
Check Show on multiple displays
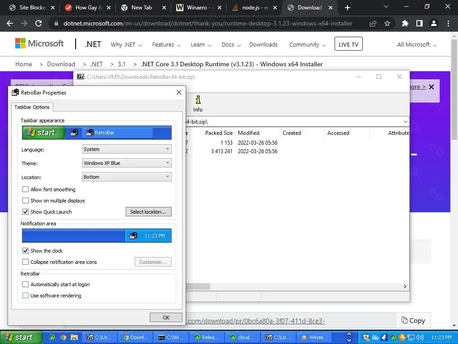[x=25, y=200]
